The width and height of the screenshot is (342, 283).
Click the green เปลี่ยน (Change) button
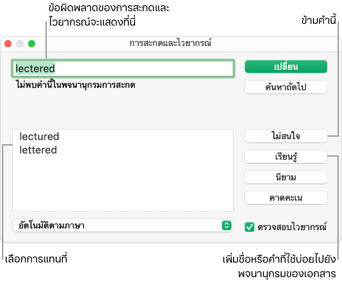click(286, 67)
